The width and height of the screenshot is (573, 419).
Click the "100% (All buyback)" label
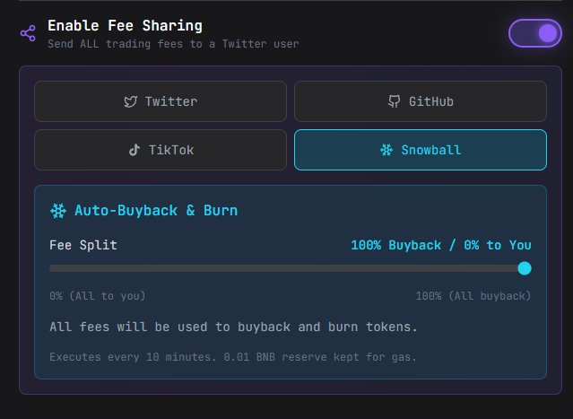[x=473, y=296]
